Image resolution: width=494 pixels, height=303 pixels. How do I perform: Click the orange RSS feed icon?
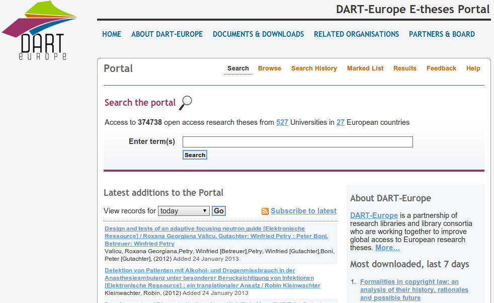coord(265,211)
